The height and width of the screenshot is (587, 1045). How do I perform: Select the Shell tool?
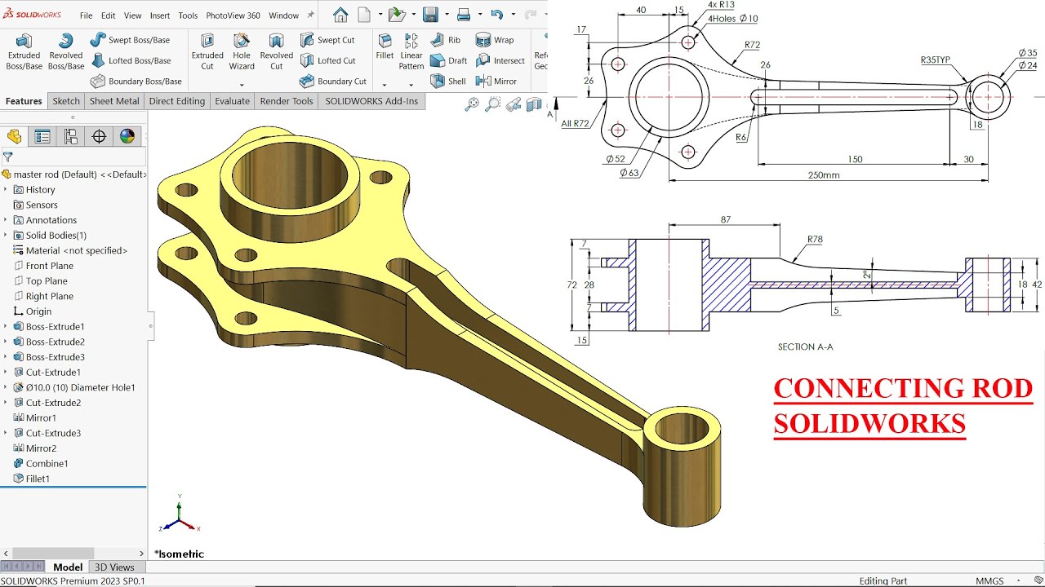click(447, 82)
